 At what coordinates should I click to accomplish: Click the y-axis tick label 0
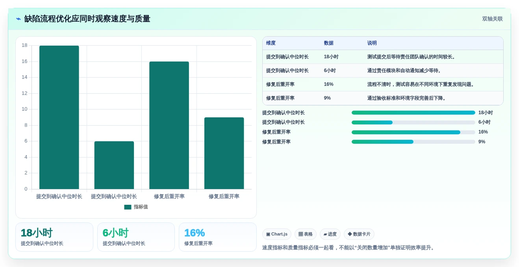point(26,189)
